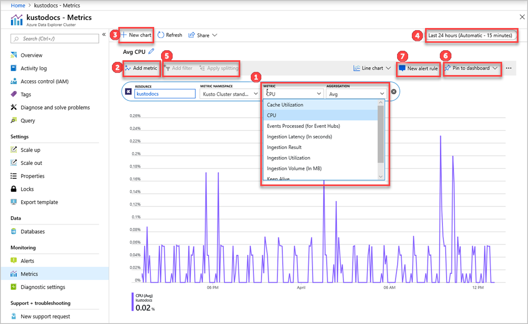
Task: Open the Aggregation Avg dropdown
Action: [x=356, y=94]
